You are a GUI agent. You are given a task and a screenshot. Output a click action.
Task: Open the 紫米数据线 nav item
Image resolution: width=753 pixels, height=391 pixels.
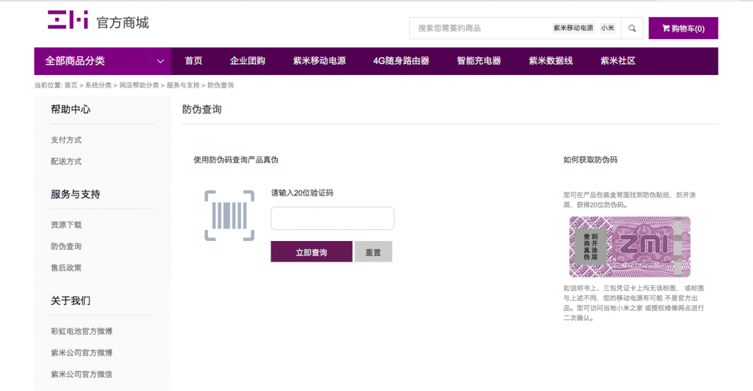551,61
